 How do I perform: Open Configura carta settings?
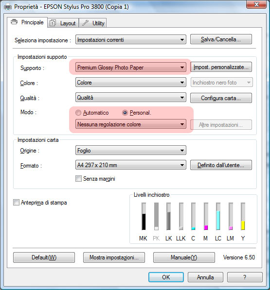(x=221, y=98)
